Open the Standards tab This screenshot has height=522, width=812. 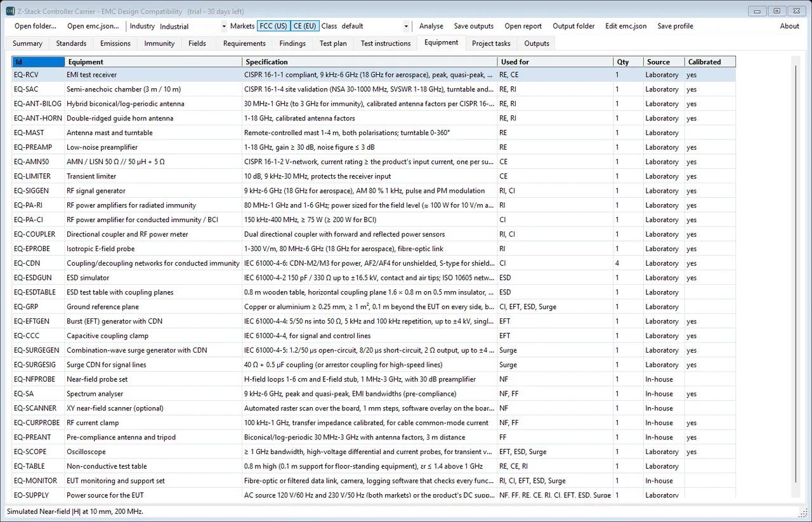point(71,44)
